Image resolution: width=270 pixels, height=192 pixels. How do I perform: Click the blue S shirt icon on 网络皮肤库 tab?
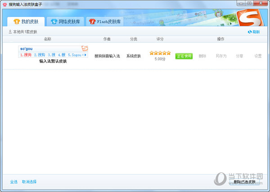[x=54, y=22]
